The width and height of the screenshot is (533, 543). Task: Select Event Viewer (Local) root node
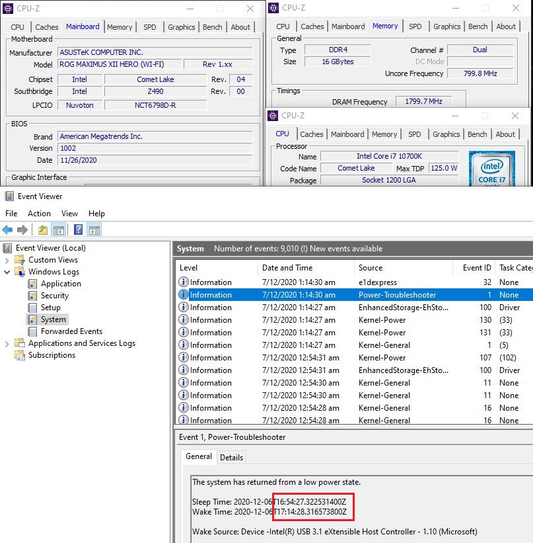click(50, 248)
